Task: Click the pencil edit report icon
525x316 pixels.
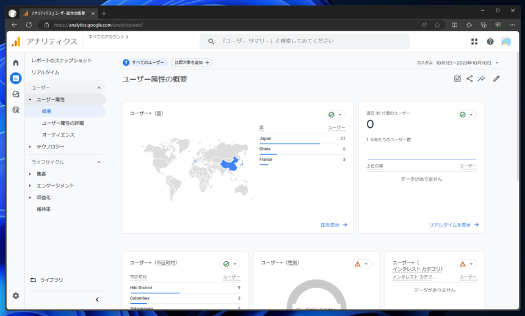Action: [496, 79]
